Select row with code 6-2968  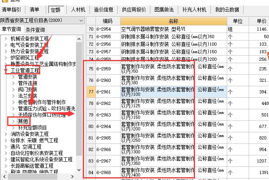(x=103, y=172)
